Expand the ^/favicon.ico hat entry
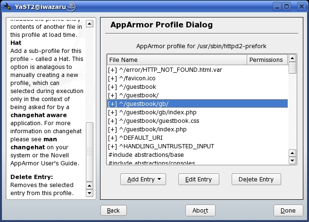Viewport: 309px width, 222px height. [x=112, y=78]
